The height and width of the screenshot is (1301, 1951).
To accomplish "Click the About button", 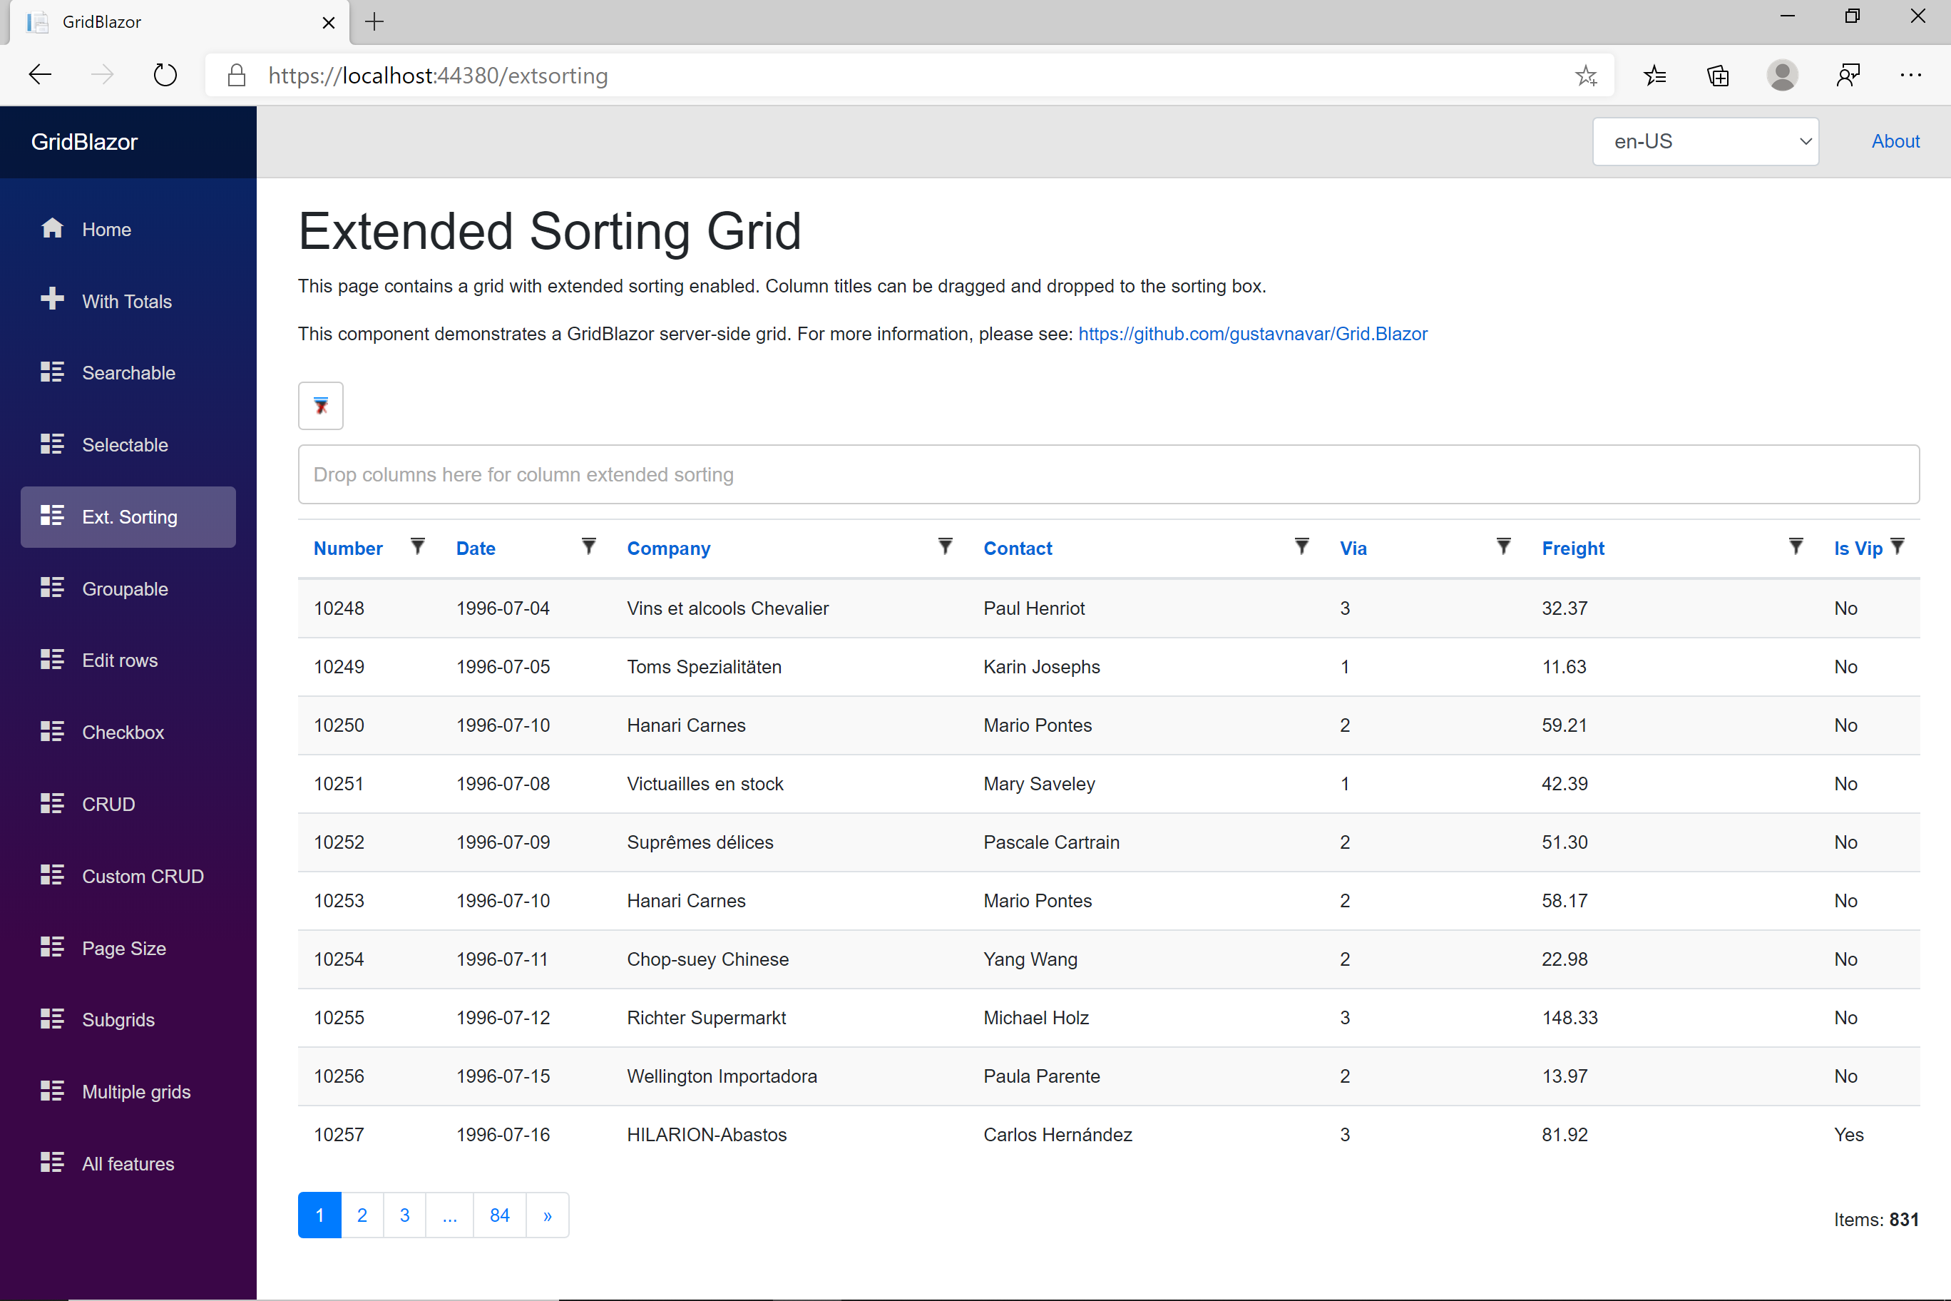I will tap(1895, 141).
